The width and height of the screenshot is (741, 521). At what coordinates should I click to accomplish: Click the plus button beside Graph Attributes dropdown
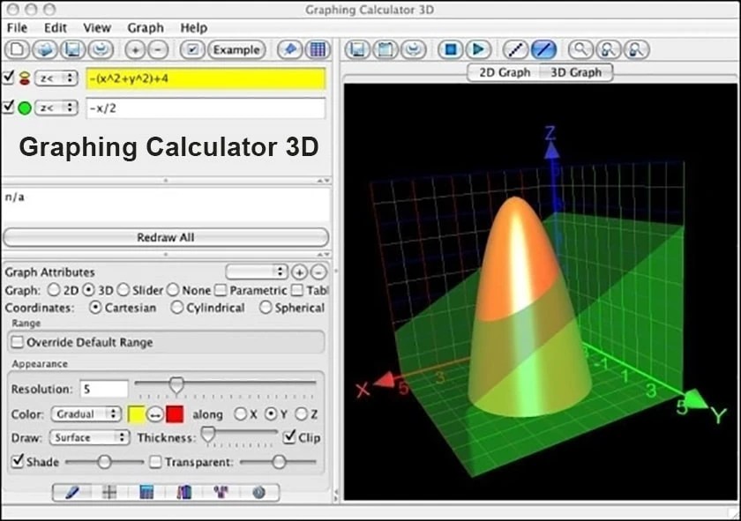(x=299, y=272)
